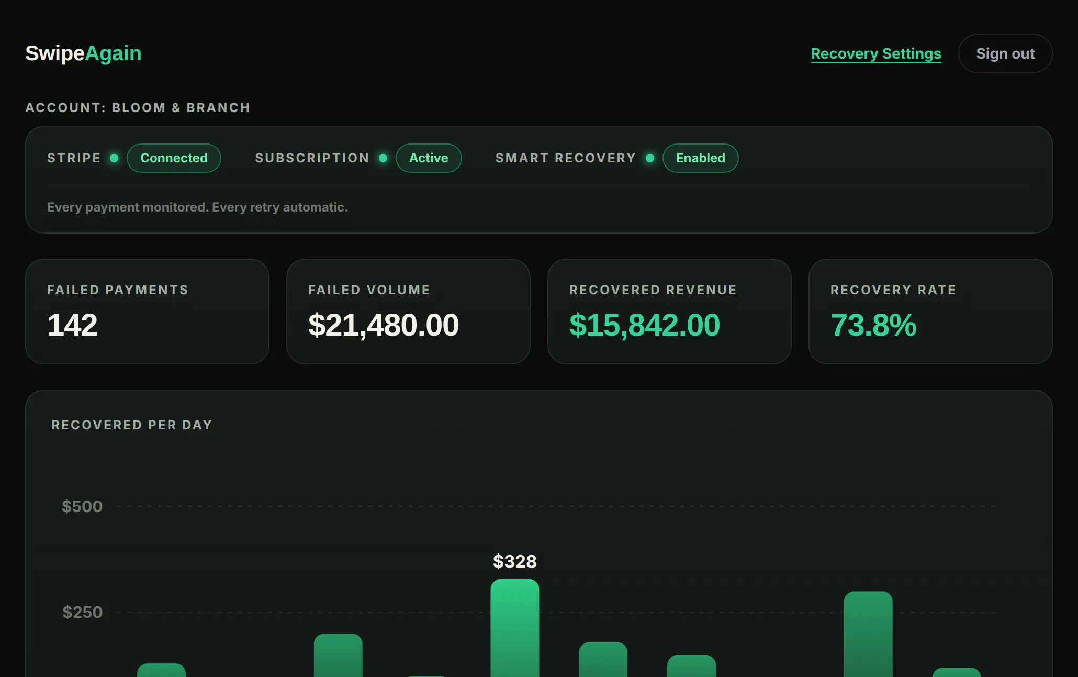Click the Recovered Revenue amount $15,842.00
Image resolution: width=1078 pixels, height=677 pixels.
click(x=645, y=325)
